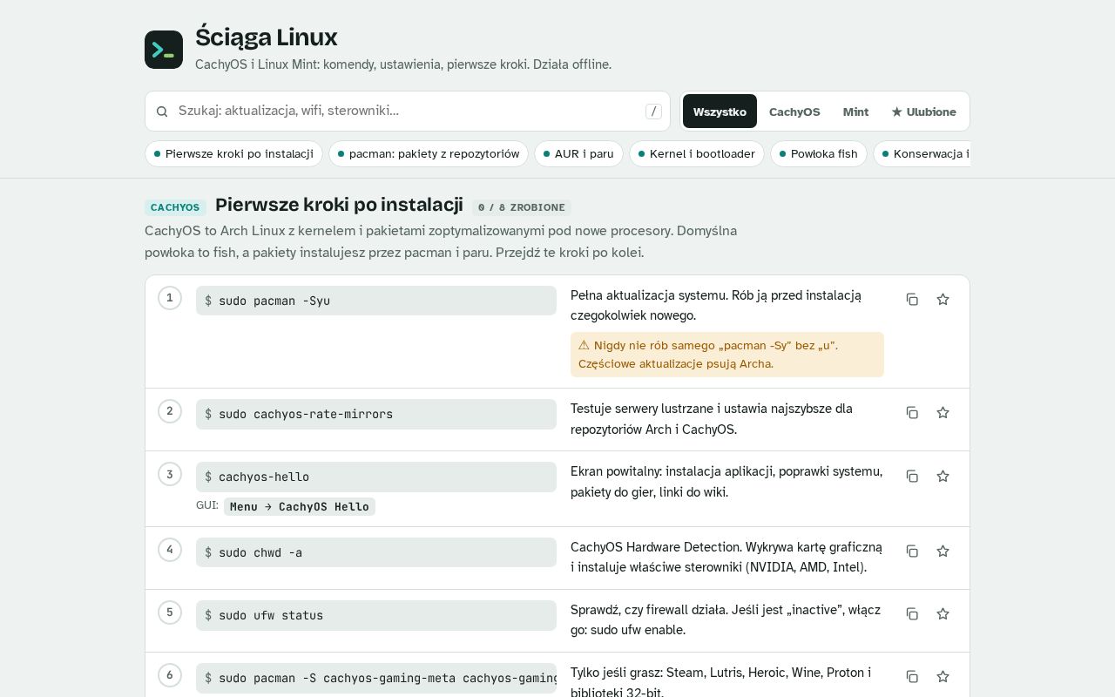The image size is (1115, 697).
Task: Click the Ściąga Linux terminal logo icon
Action: 164,50
